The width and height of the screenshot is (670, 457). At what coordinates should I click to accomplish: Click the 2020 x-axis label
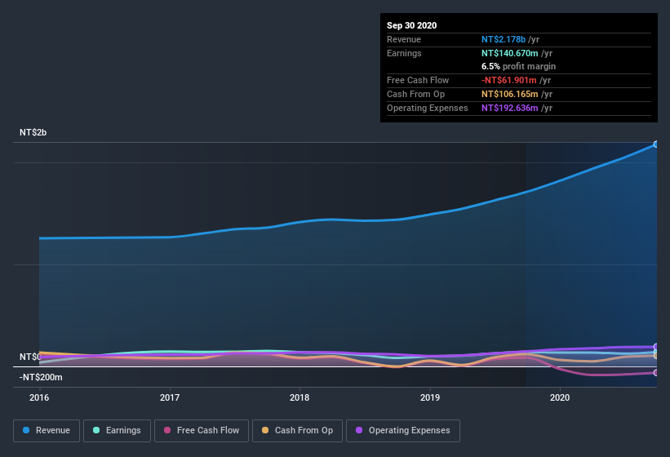pos(560,397)
